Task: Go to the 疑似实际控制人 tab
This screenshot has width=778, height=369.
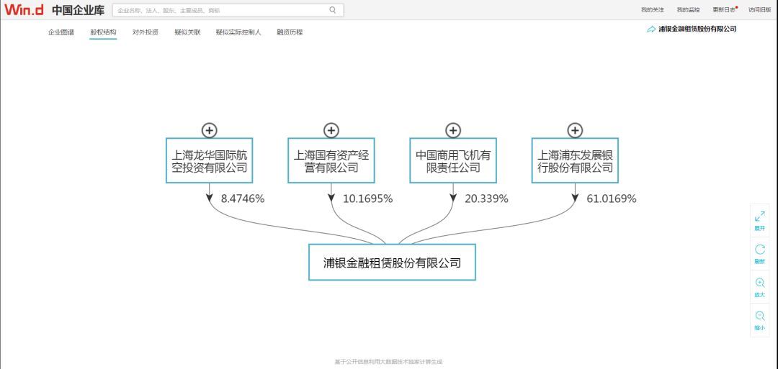Action: pos(238,32)
